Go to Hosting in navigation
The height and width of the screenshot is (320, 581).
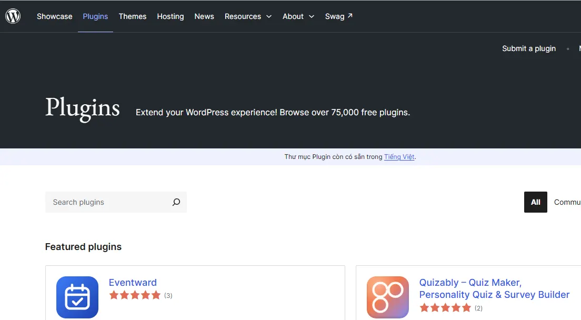pos(171,16)
